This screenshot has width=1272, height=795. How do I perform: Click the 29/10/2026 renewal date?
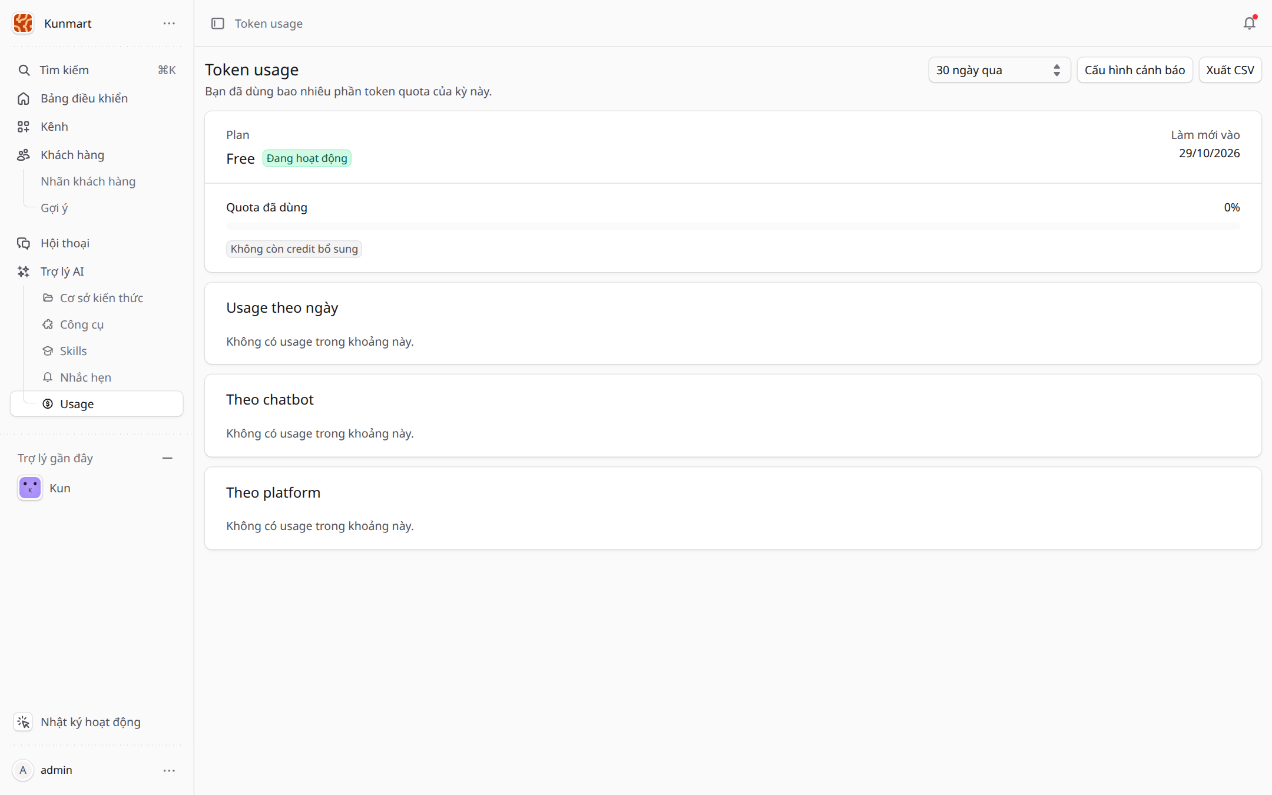(1209, 153)
